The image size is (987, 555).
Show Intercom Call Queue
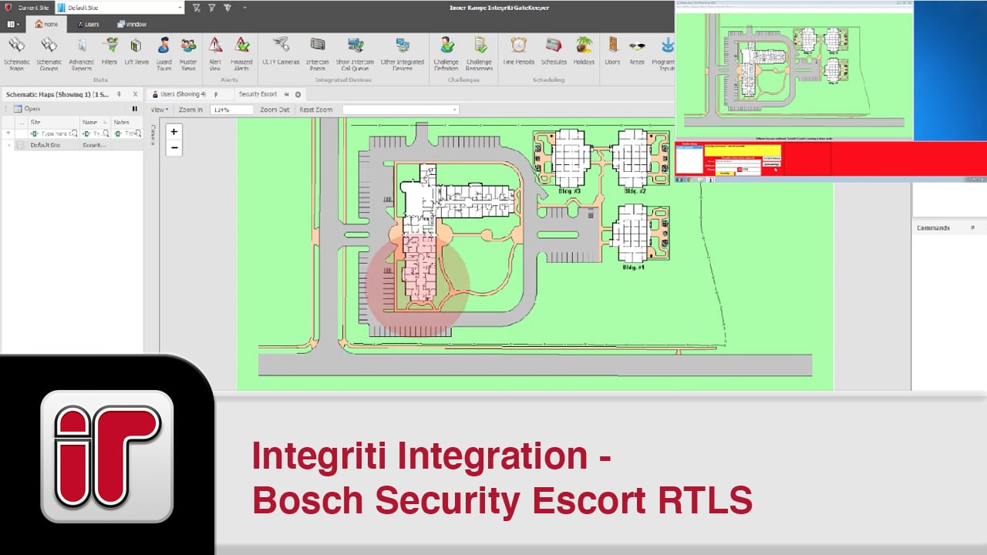tap(355, 53)
